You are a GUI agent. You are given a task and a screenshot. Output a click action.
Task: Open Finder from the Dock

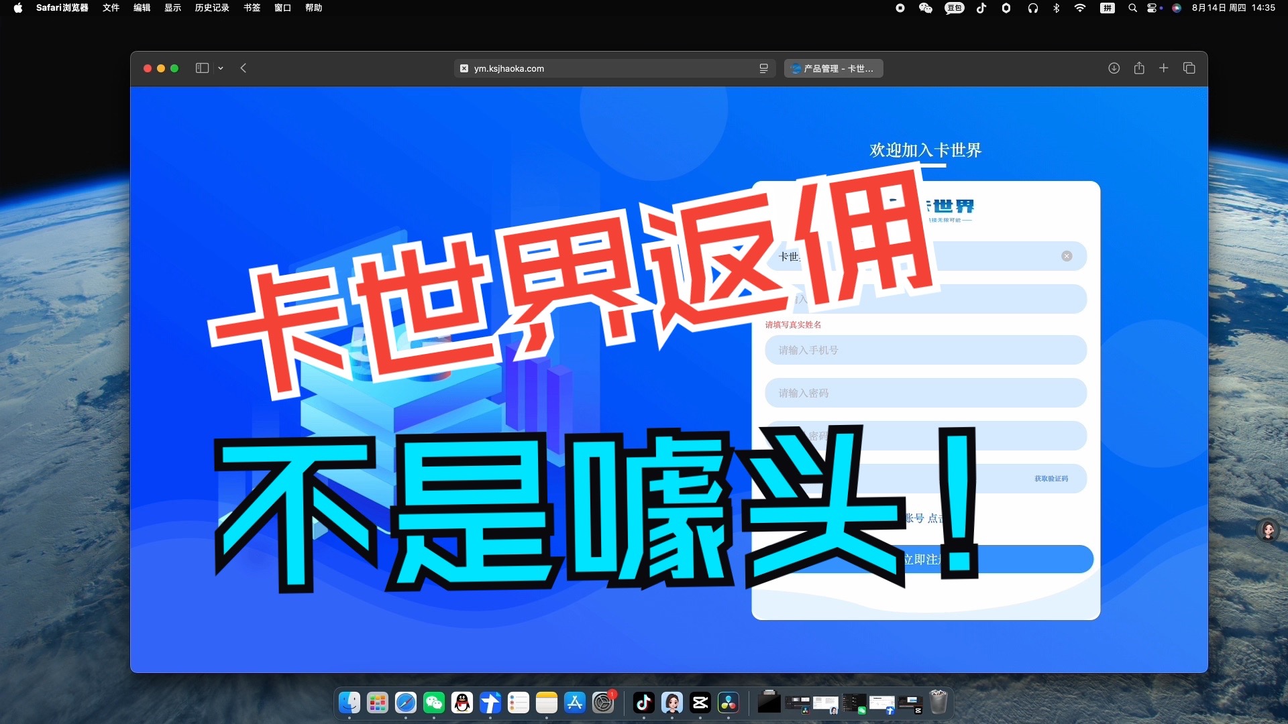[x=349, y=703]
